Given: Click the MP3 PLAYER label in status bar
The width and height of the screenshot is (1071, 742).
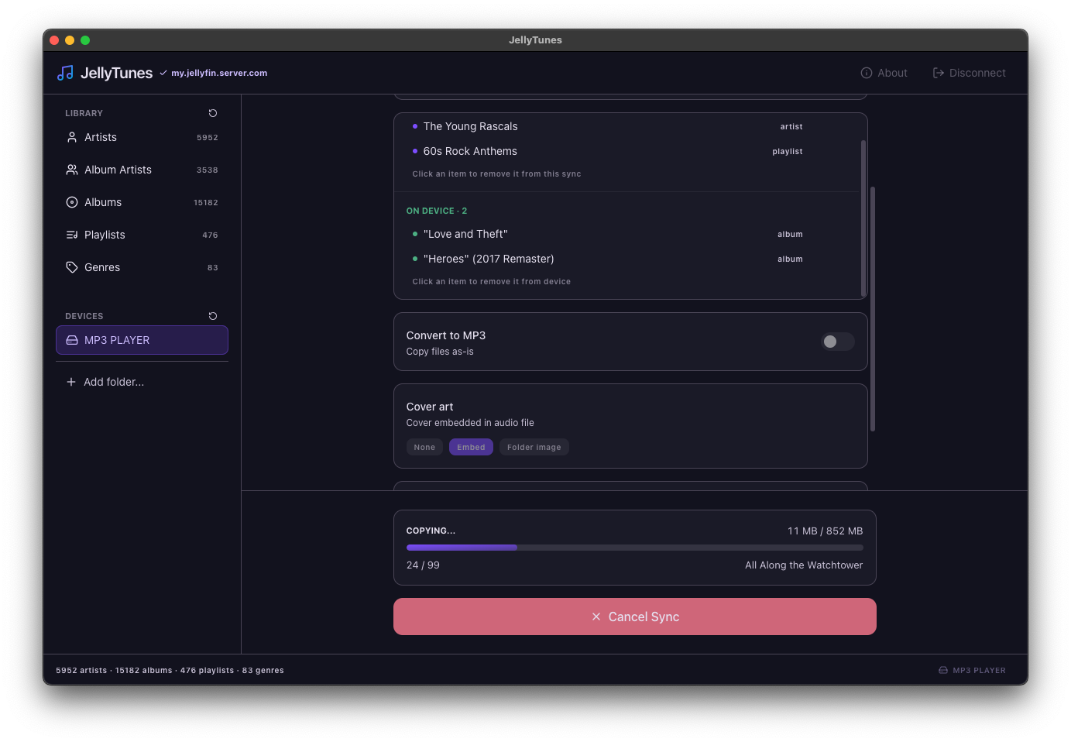Looking at the screenshot, I should pyautogui.click(x=979, y=671).
